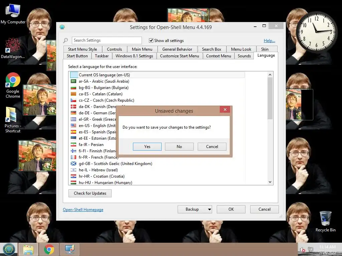Viewport: 342px width, 256px height.
Task: Toggle the Show all settings checkbox
Action: pos(151,40)
